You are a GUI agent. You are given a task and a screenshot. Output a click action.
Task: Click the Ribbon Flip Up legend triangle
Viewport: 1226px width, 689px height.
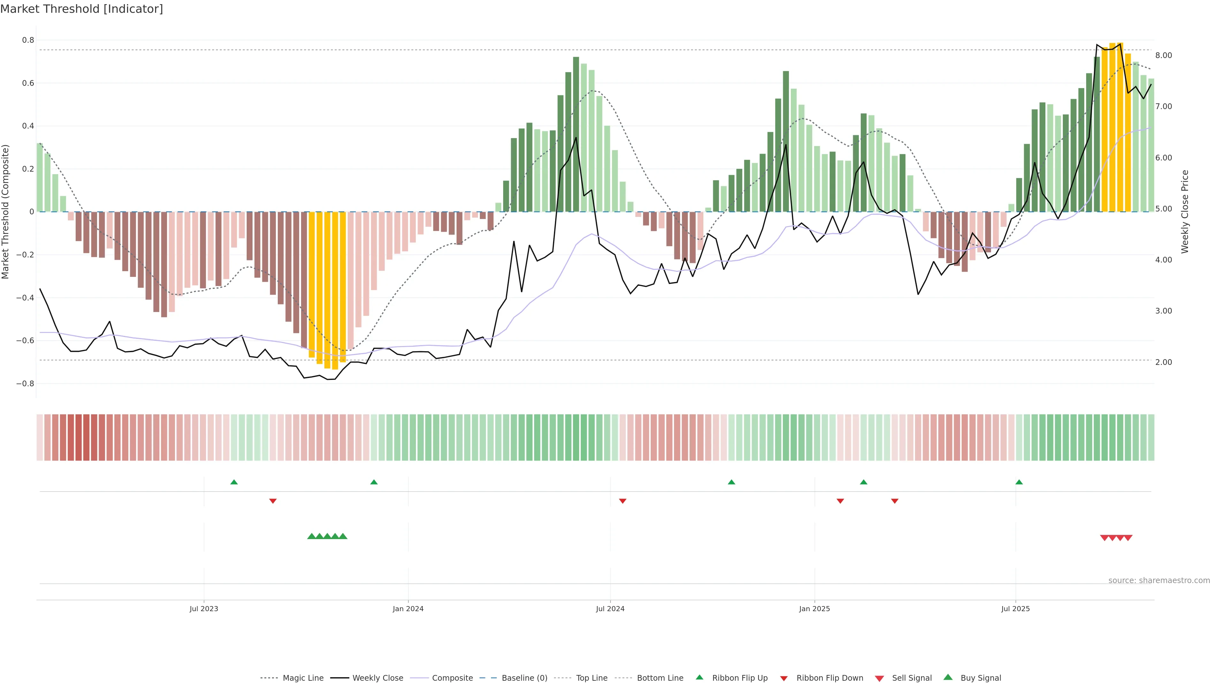[699, 677]
